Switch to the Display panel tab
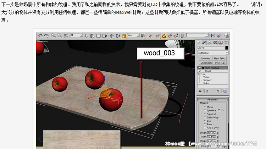266x149 pixels. tap(221, 43)
